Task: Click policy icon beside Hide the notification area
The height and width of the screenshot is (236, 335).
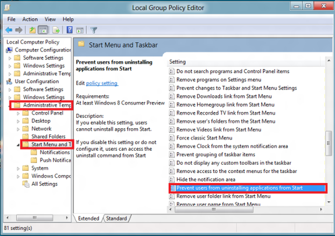Action: 172,179
